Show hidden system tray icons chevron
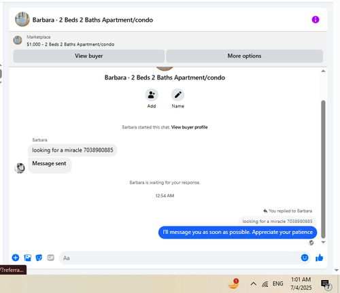The width and height of the screenshot is (340, 293). 254,283
